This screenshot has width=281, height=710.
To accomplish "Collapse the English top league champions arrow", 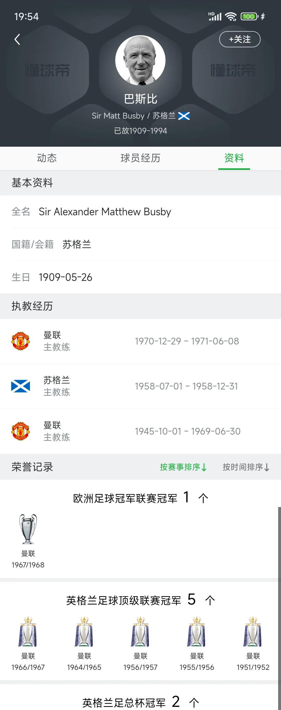I will coord(210,600).
